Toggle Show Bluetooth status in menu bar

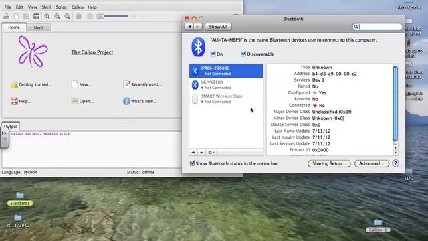[192, 163]
